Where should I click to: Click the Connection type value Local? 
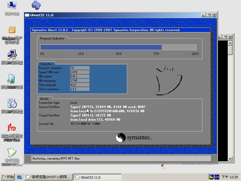tap(74, 103)
